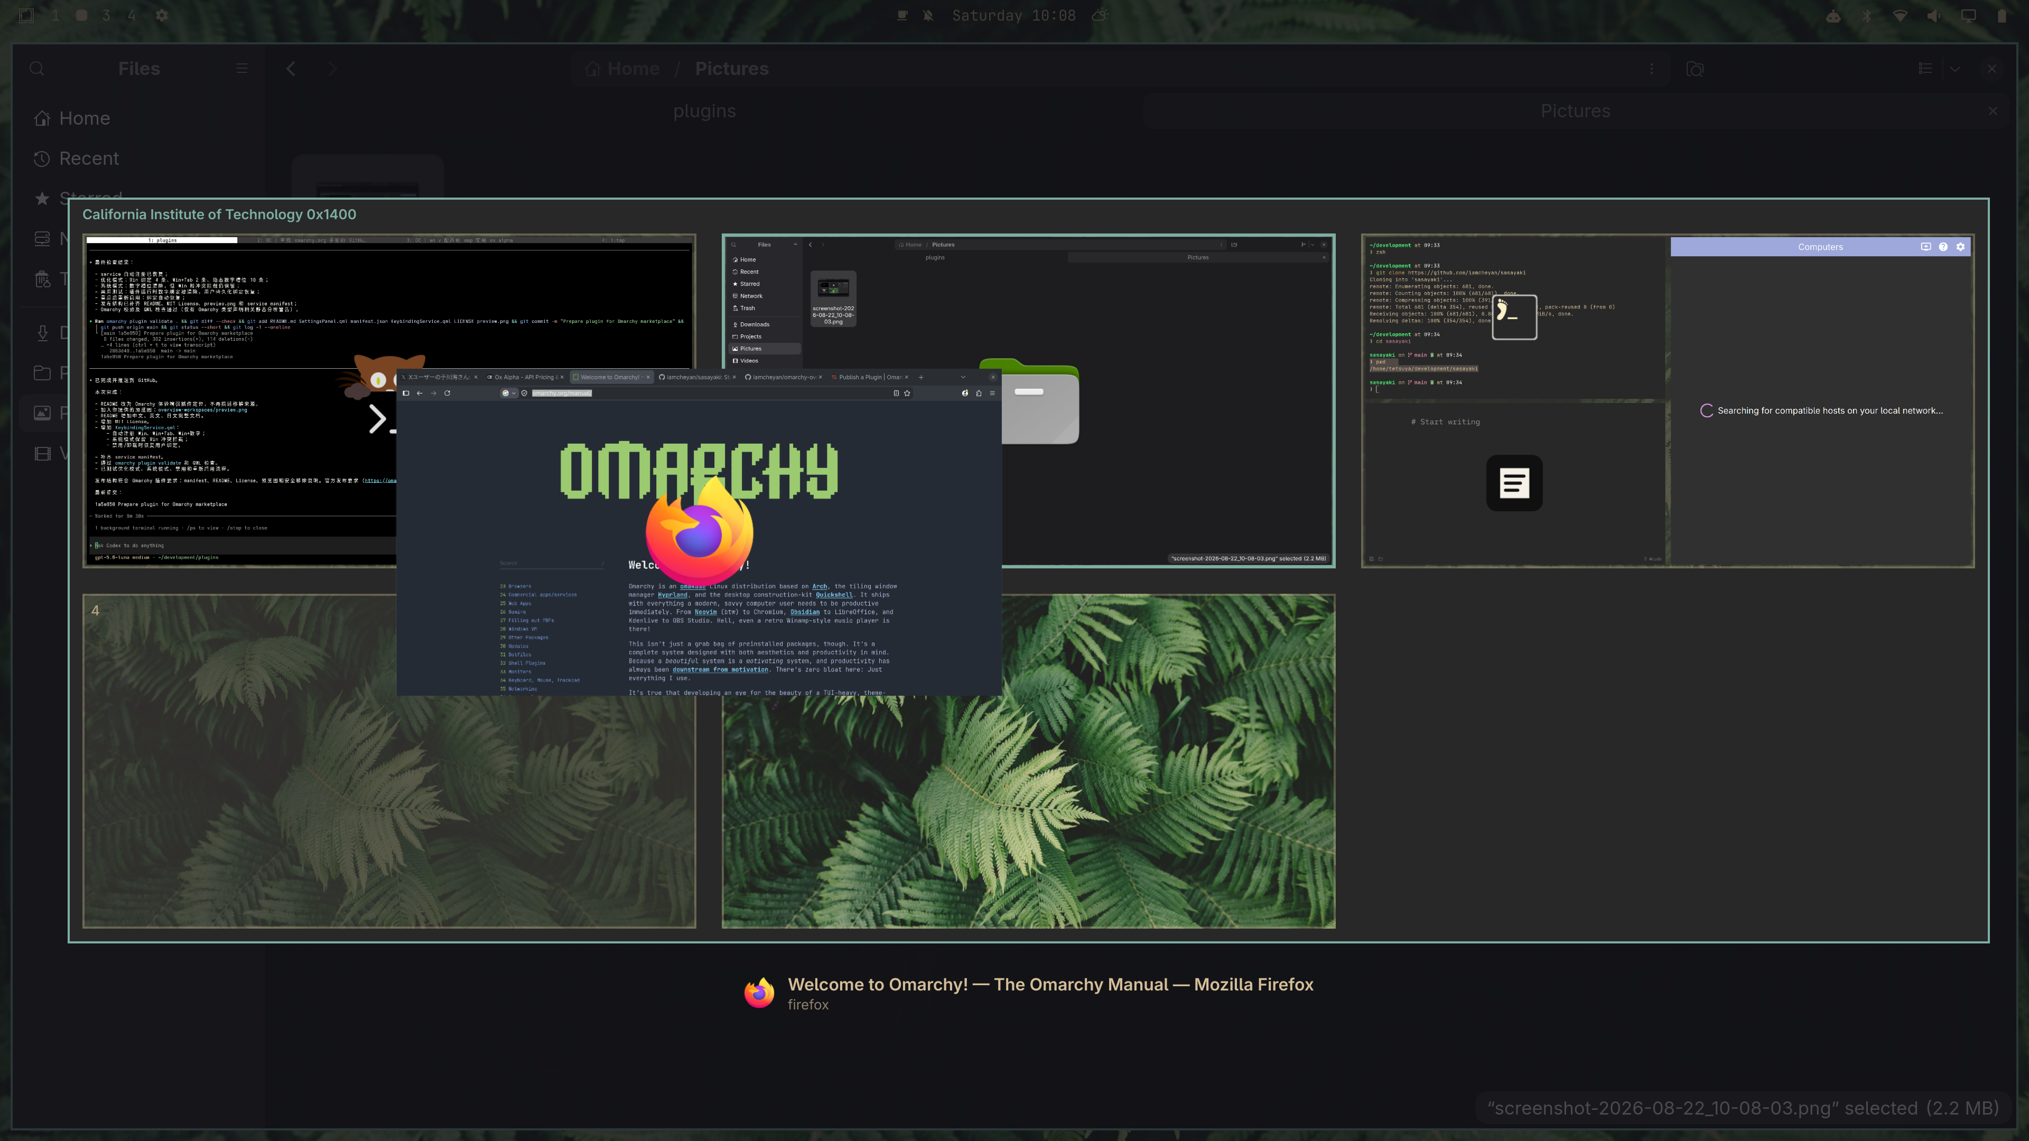Open the volume speaker icon in tray
This screenshot has height=1141, width=2029.
pyautogui.click(x=1934, y=16)
